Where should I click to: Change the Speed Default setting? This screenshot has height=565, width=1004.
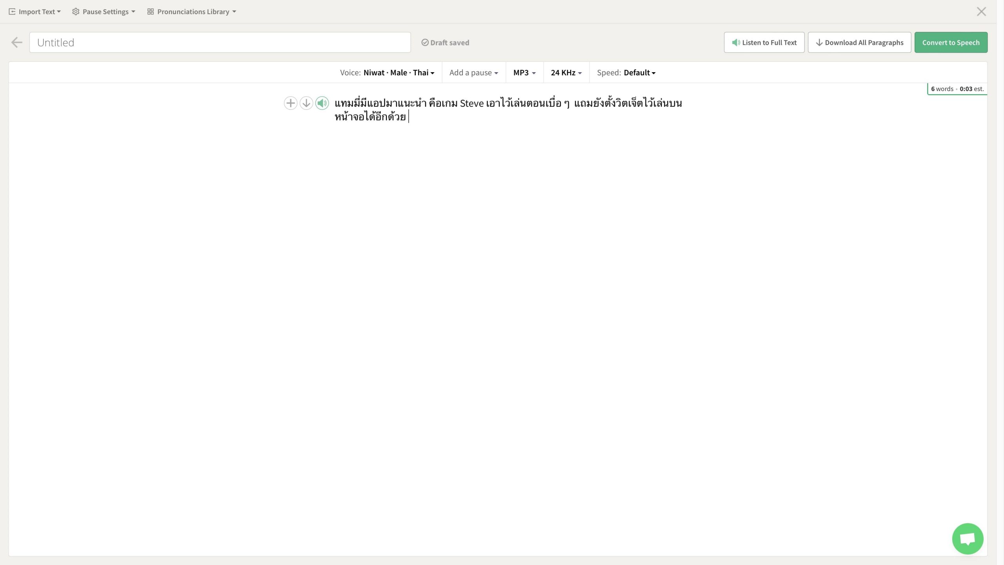click(639, 73)
